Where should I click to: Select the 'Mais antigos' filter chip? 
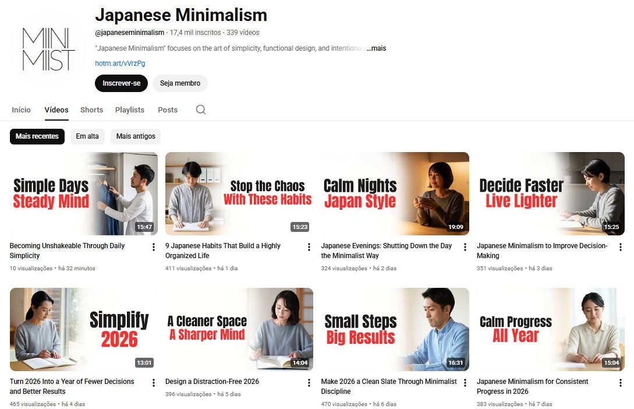[x=135, y=136]
